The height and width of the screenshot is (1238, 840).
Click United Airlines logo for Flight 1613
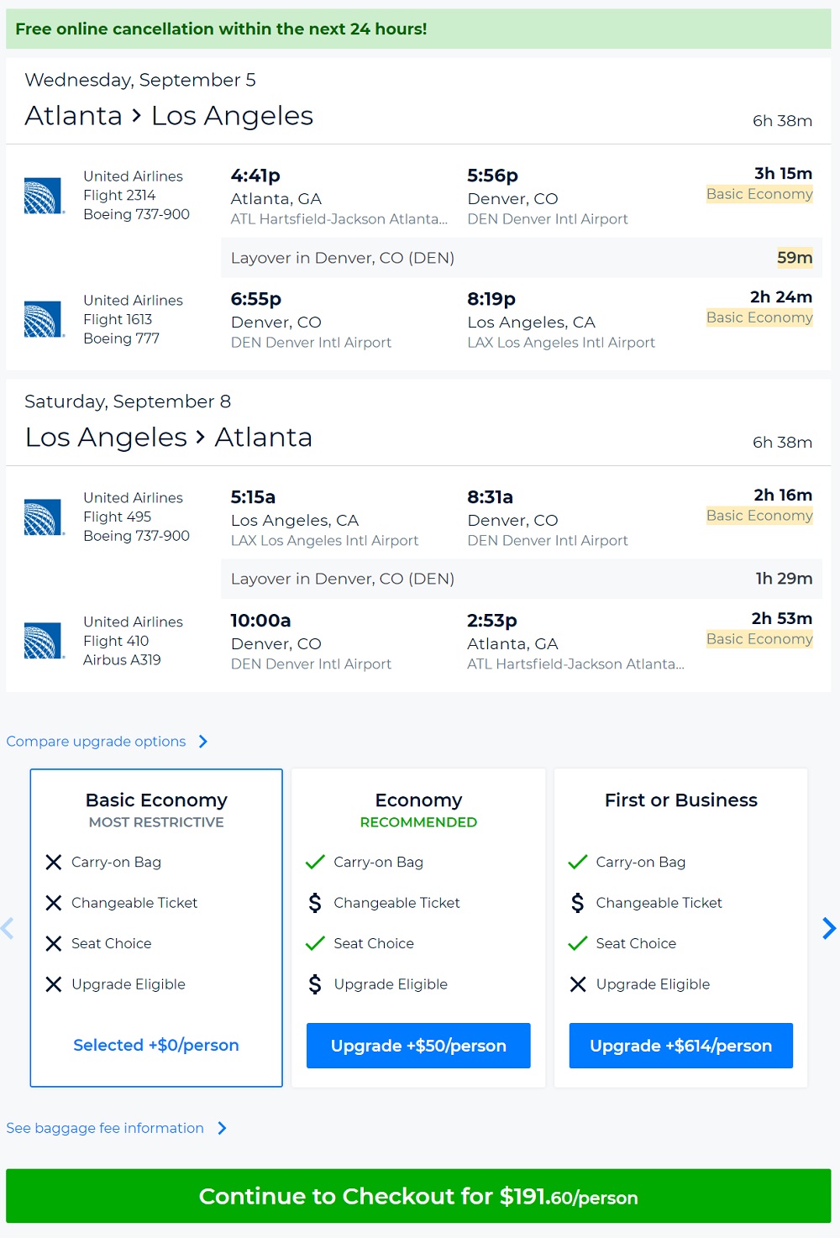tap(44, 319)
